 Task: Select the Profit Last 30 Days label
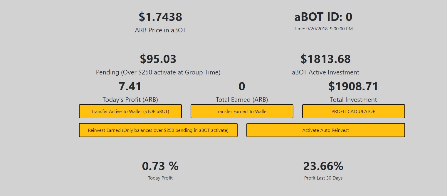[x=323, y=178]
